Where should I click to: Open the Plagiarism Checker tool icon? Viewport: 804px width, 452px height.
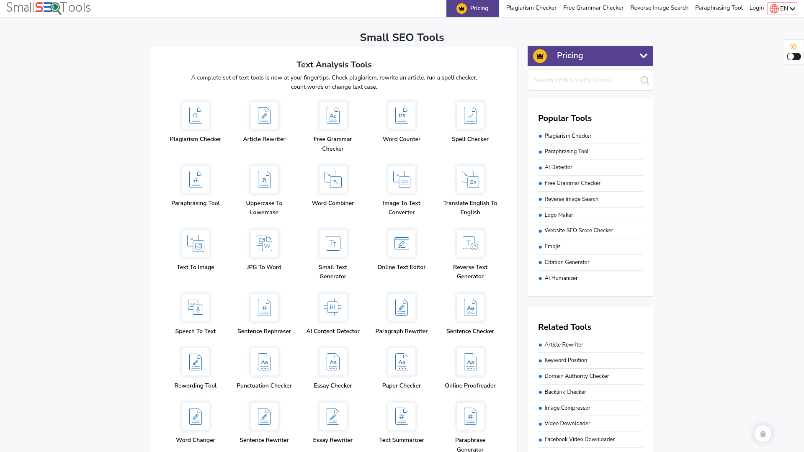tap(196, 116)
